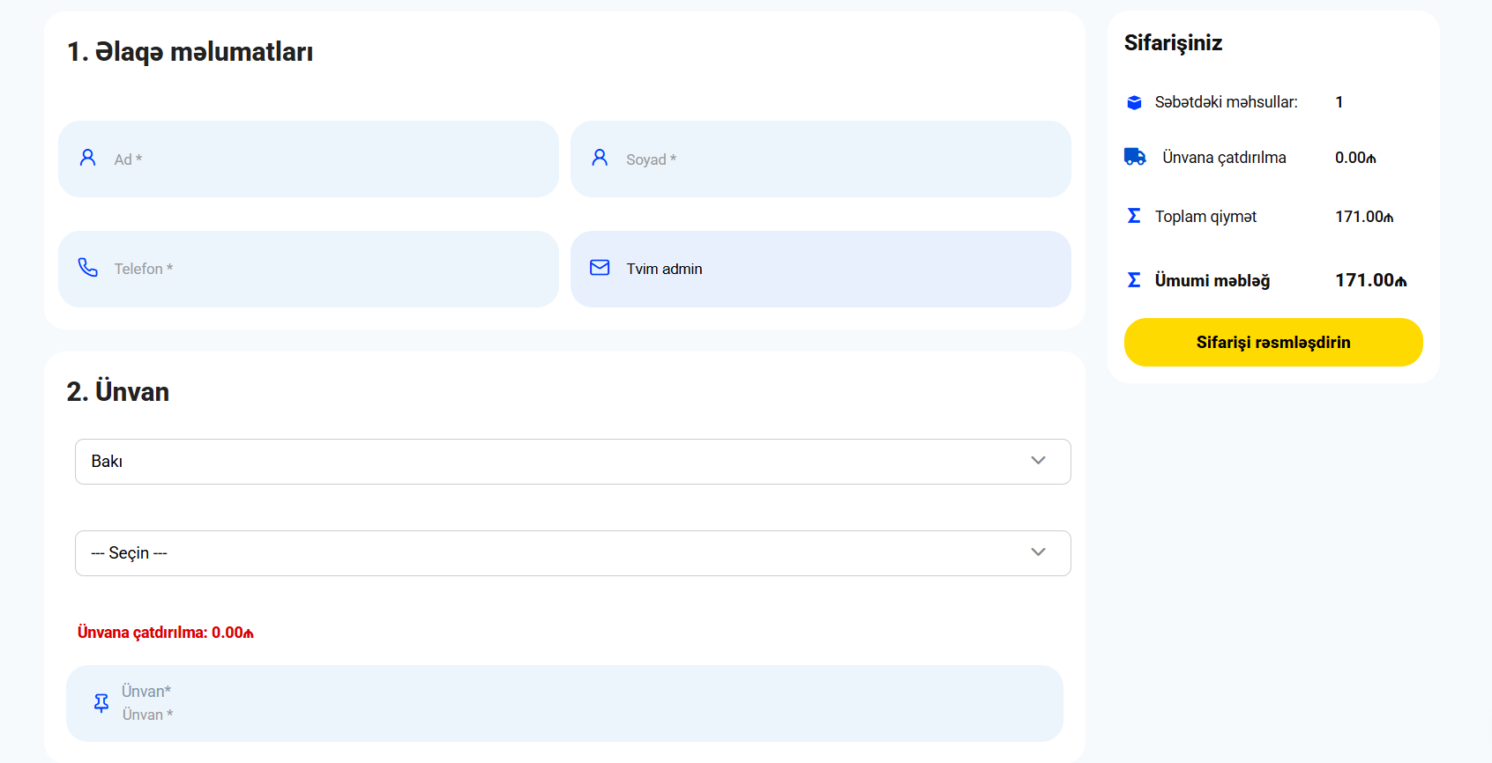Viewport: 1492px width, 763px height.
Task: Click the Ümumi məbləğ 171.00 total amount
Action: (x=1370, y=280)
